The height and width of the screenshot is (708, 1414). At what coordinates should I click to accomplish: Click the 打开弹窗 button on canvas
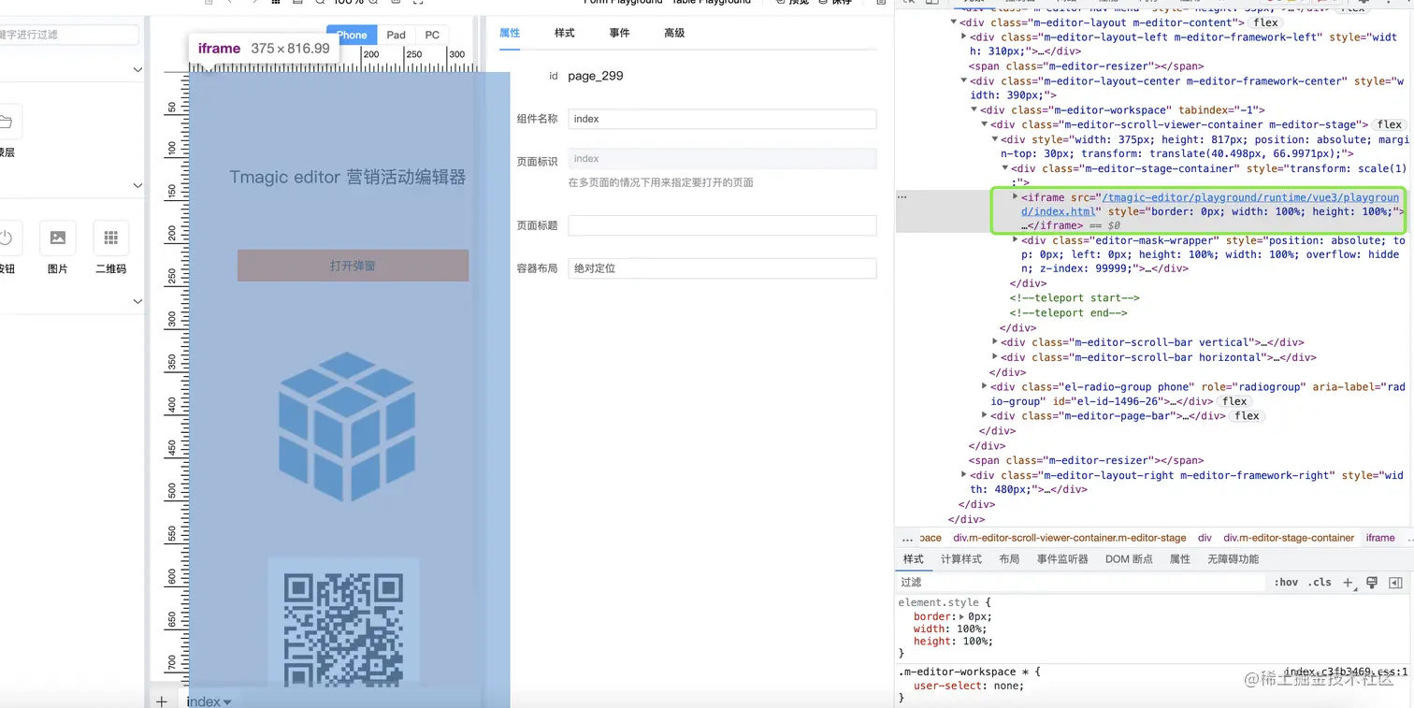[353, 266]
